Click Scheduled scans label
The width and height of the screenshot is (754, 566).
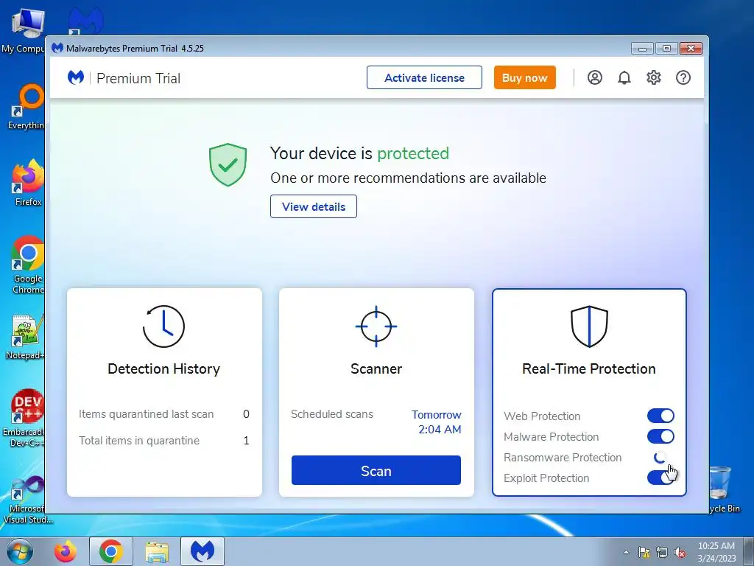(332, 414)
